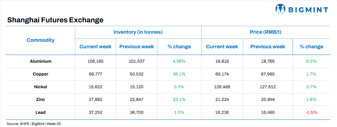Select the Lead row label

(x=40, y=112)
